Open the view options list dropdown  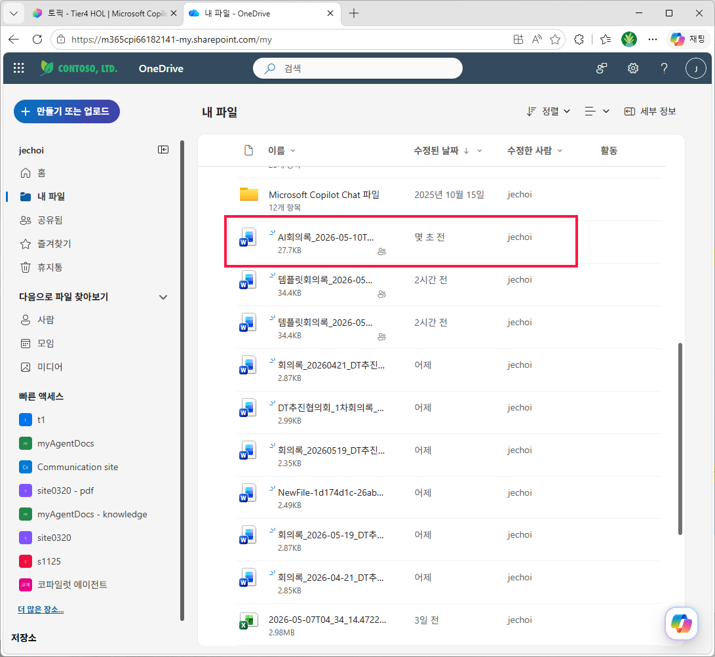click(x=596, y=111)
